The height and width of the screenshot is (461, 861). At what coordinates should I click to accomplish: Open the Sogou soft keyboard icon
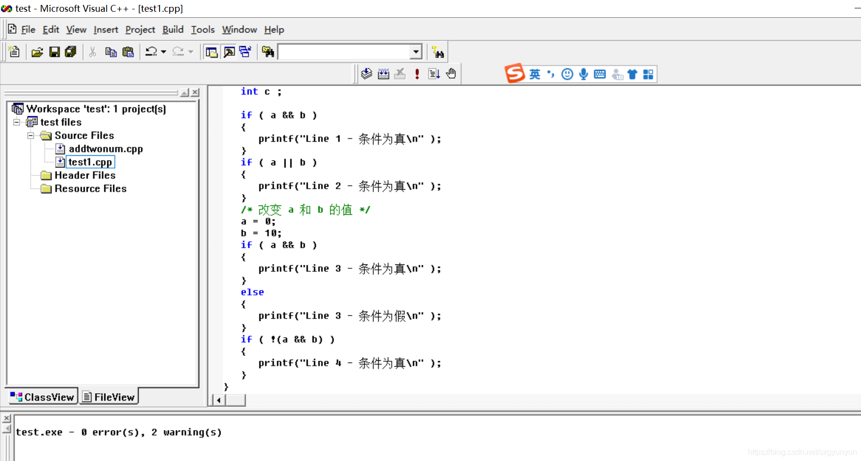coord(600,74)
